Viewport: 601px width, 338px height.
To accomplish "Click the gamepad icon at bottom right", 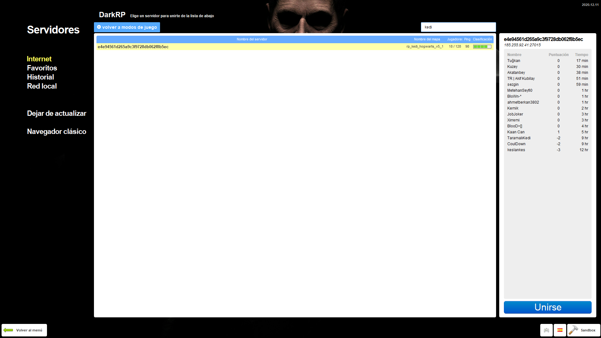I will click(x=546, y=330).
